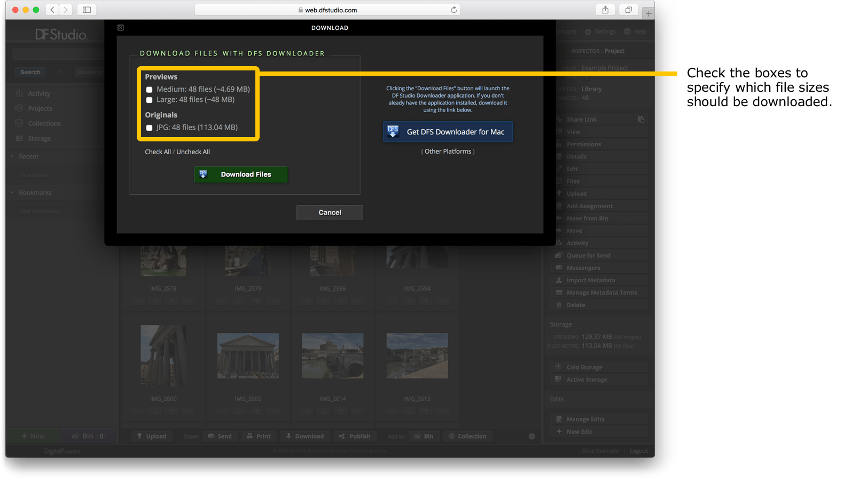Select the IMG_2602 thumbnail

tap(248, 356)
